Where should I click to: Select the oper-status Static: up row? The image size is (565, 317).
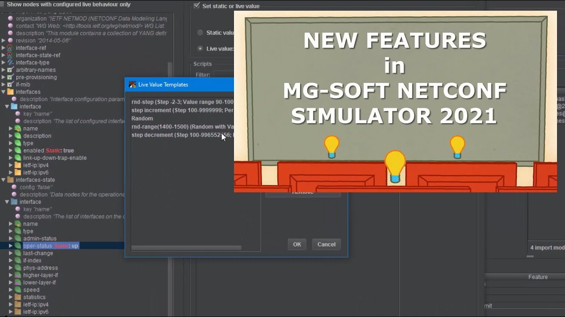[x=51, y=246]
